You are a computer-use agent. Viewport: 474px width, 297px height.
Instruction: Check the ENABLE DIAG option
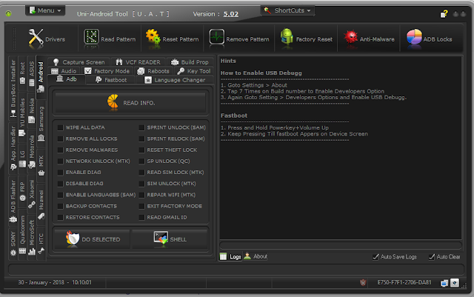[x=61, y=173]
